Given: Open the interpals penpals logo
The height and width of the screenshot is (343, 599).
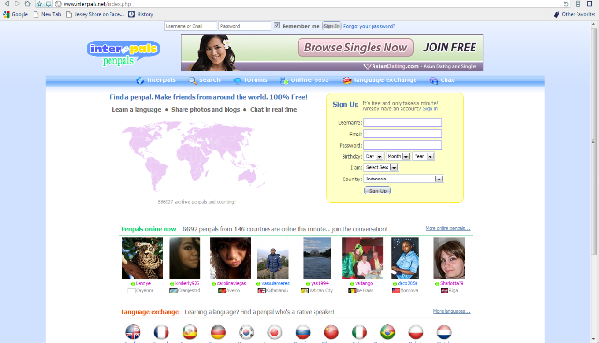Looking at the screenshot, I should 123,53.
